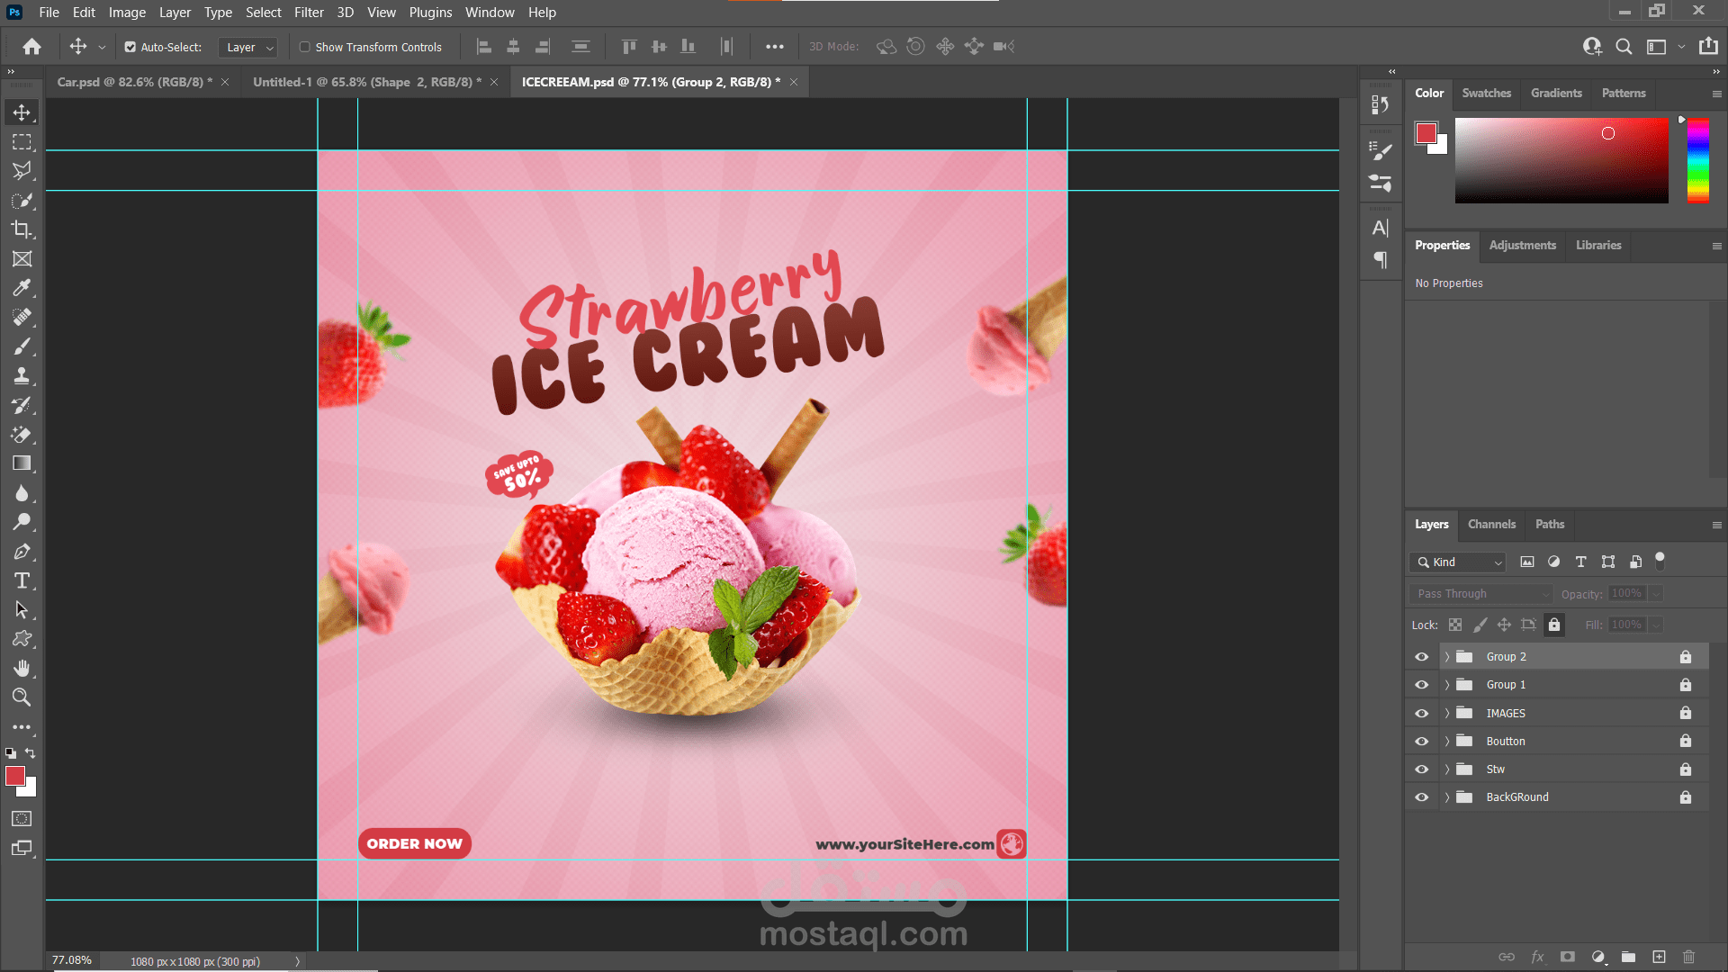Select the Gradient tool

click(x=22, y=463)
